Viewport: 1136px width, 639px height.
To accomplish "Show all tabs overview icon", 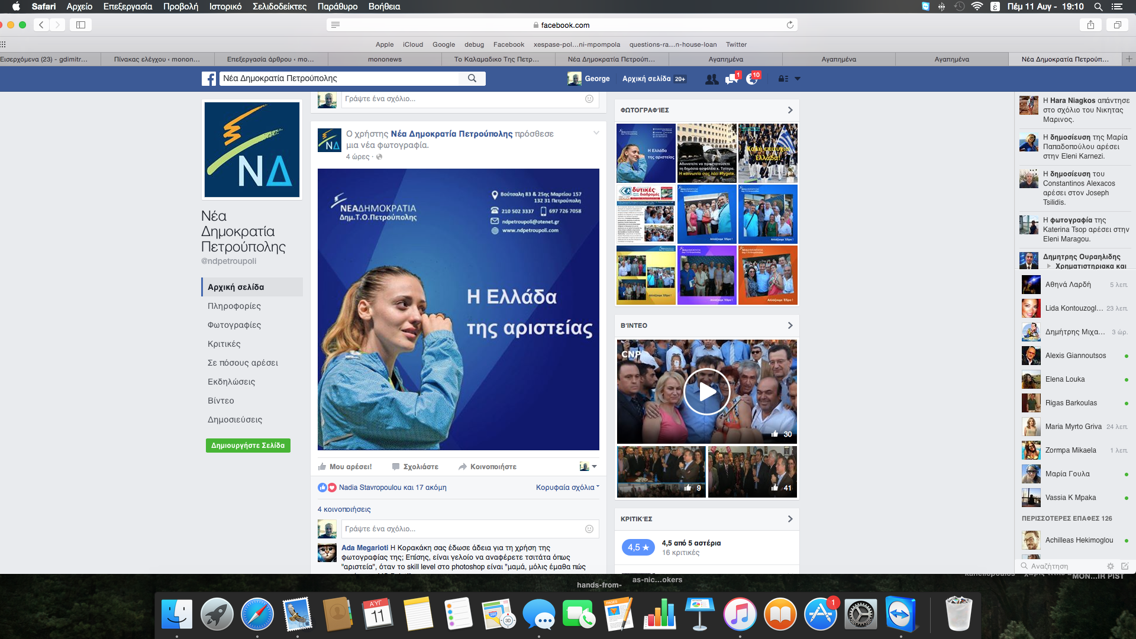I will pyautogui.click(x=1118, y=25).
